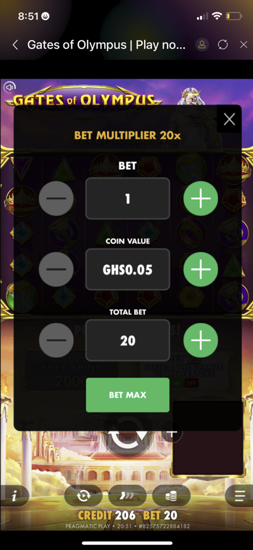The width and height of the screenshot is (253, 550).
Task: Enable turbo spin arrows icon
Action: (127, 495)
